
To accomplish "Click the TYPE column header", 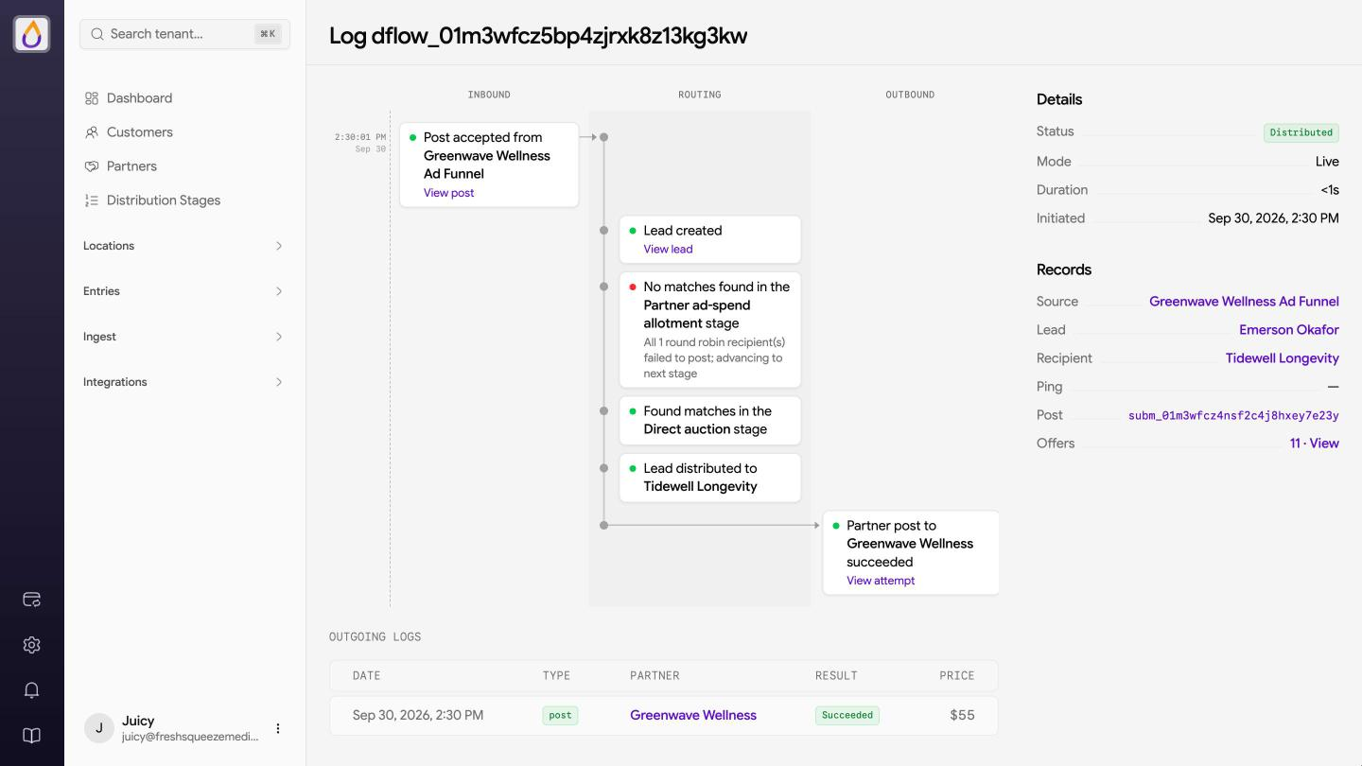I will coord(556,676).
